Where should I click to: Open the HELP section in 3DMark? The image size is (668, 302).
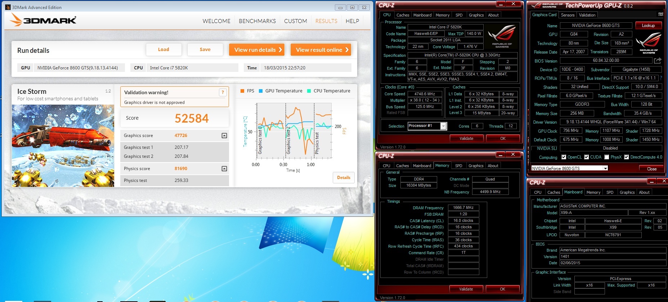click(352, 21)
